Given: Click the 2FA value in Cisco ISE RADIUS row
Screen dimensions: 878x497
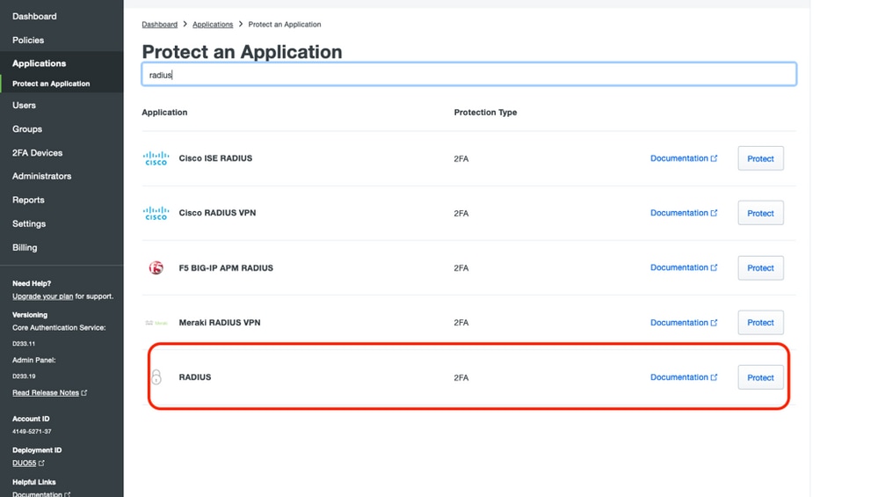Looking at the screenshot, I should click(461, 158).
